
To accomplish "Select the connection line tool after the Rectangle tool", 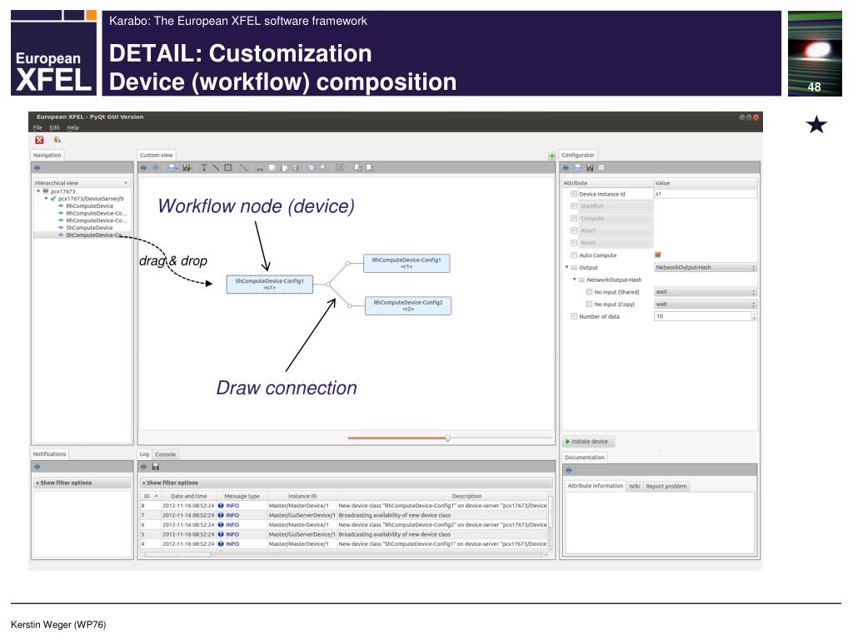I will 244,168.
